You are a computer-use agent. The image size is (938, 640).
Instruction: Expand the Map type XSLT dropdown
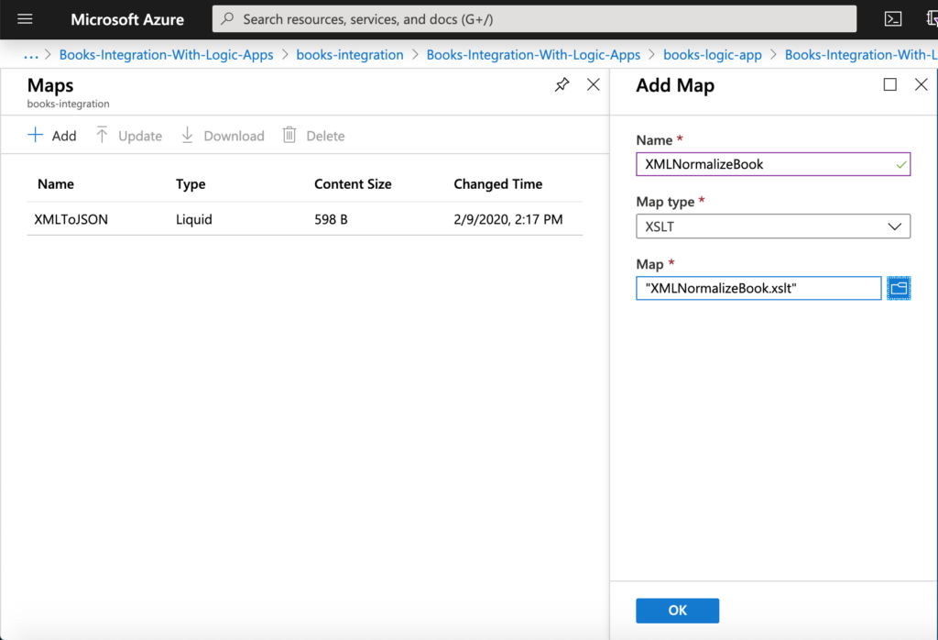point(773,226)
